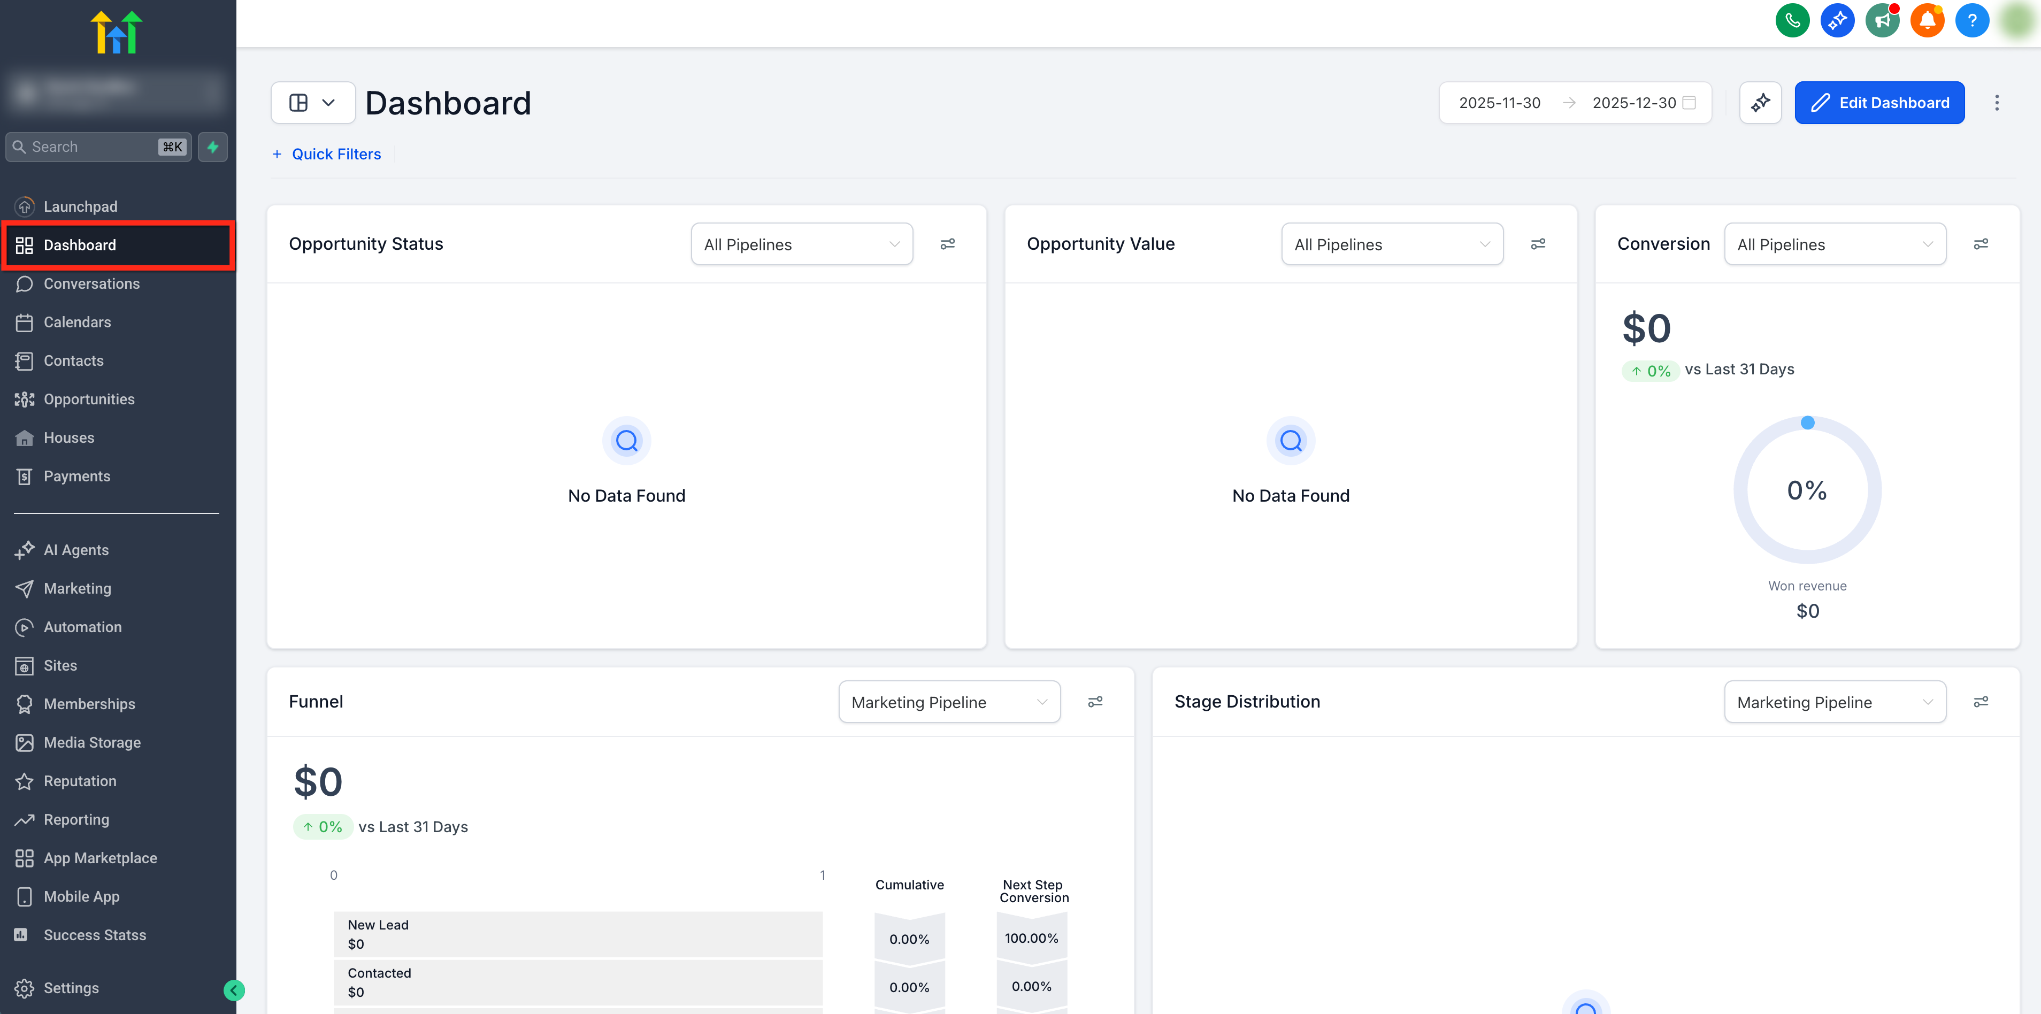Open the Stage Distribution Marketing Pipeline dropdown

coord(1834,703)
